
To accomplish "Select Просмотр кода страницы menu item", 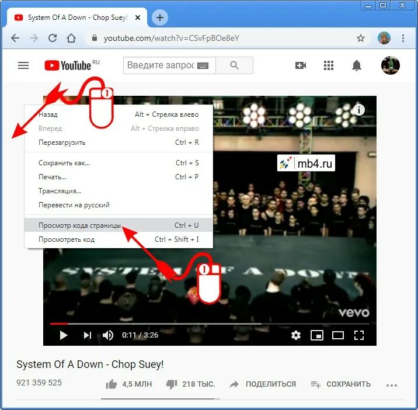I will (x=119, y=225).
